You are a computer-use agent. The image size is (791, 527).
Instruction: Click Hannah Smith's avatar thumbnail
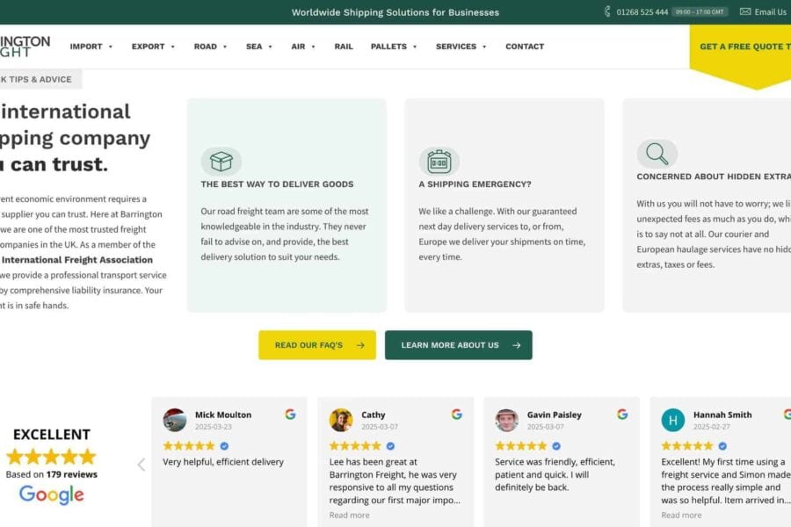pos(673,420)
